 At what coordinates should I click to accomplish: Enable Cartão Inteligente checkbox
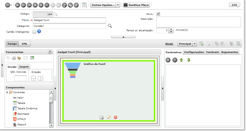(x=34, y=32)
